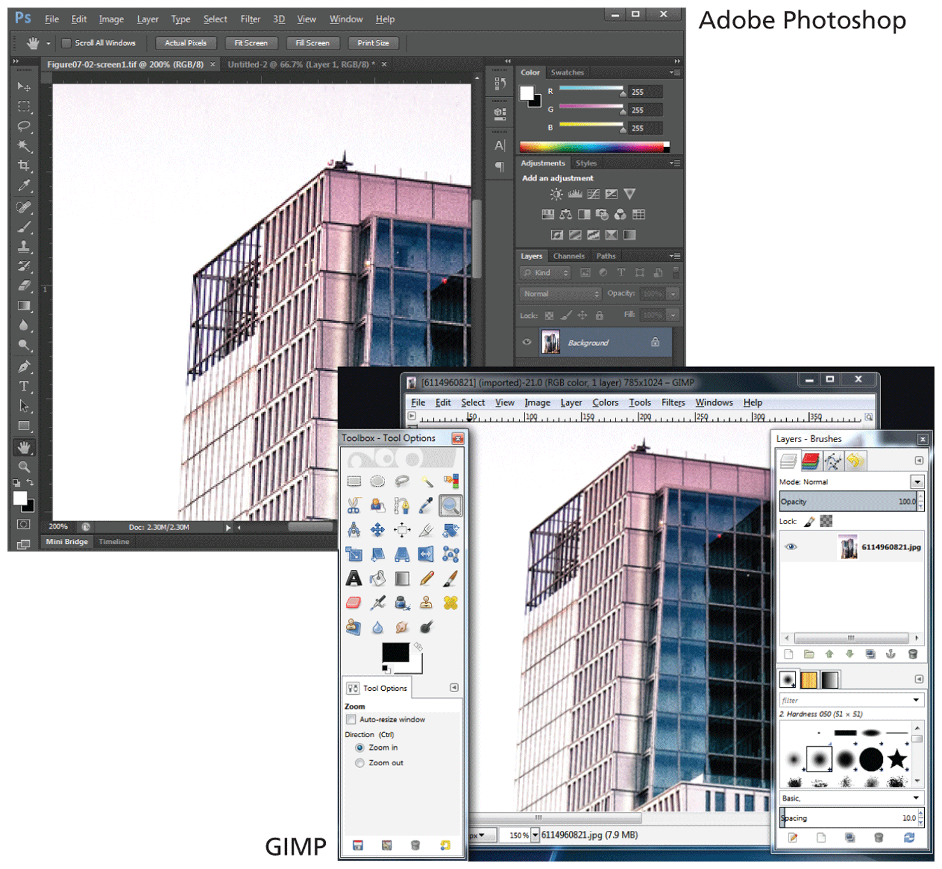Viewport: 942px width, 869px height.
Task: Pick the Photoshop Type tool
Action: (24, 386)
